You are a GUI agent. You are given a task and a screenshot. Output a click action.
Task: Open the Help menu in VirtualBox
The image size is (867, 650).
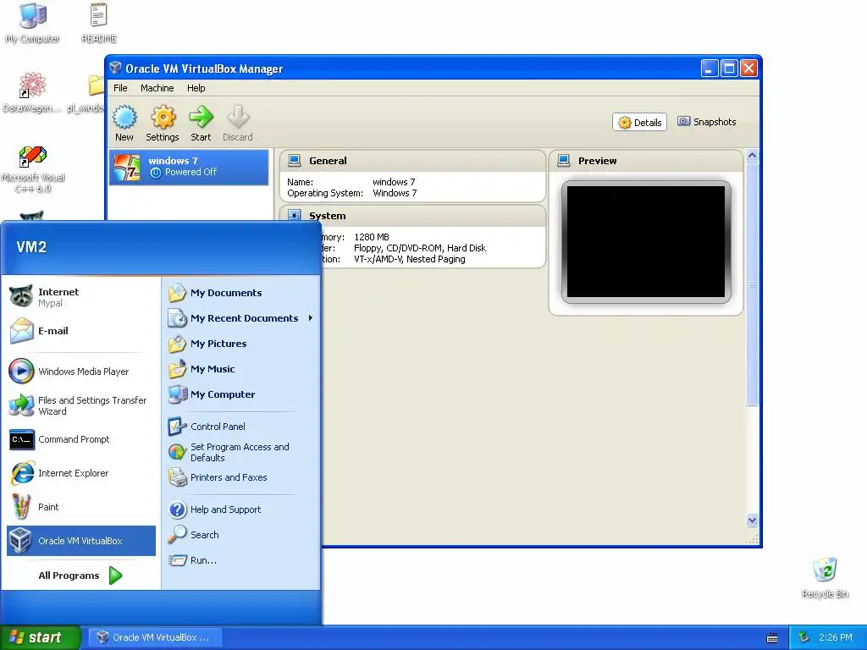coord(196,88)
